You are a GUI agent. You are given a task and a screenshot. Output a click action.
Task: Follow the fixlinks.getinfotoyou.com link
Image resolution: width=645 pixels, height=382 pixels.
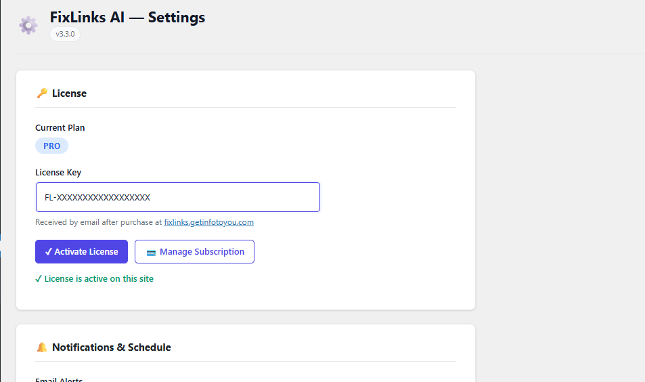pos(209,222)
